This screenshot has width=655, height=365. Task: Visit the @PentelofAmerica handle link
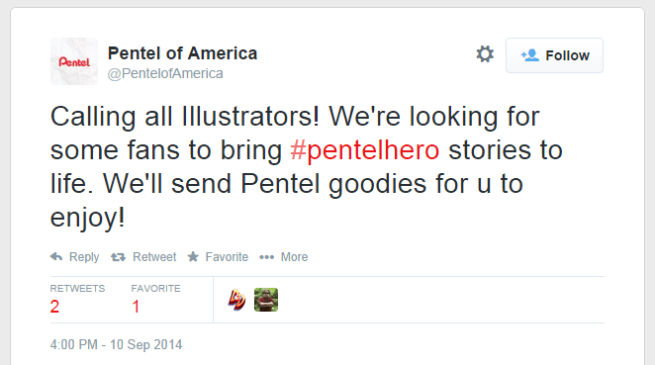point(165,73)
